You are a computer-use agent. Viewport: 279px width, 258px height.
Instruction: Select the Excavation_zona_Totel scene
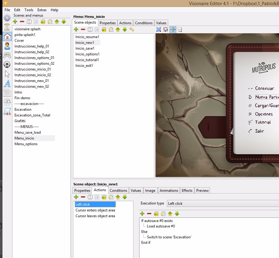[32, 115]
